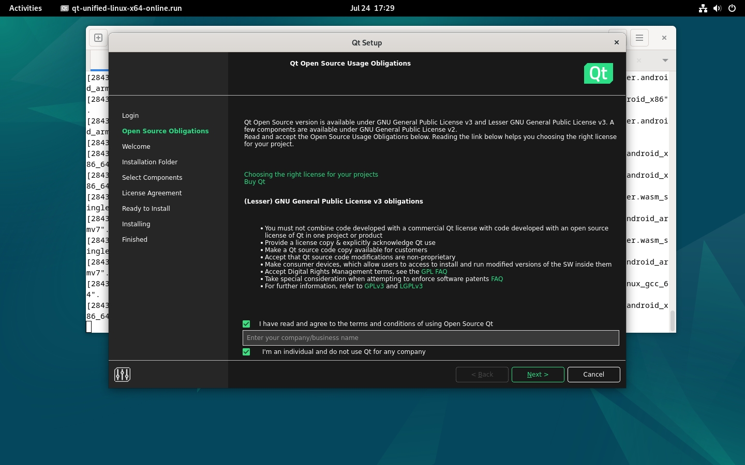Viewport: 745px width, 465px height.
Task: Open the software patents FAQ link
Action: [497, 279]
